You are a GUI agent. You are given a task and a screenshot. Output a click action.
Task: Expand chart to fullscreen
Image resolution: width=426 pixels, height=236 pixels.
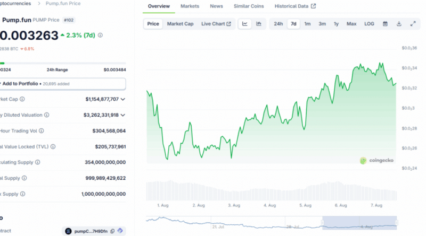(x=413, y=24)
